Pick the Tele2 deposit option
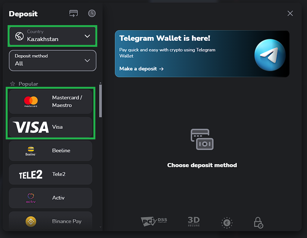The width and height of the screenshot is (307, 238). tap(50, 174)
